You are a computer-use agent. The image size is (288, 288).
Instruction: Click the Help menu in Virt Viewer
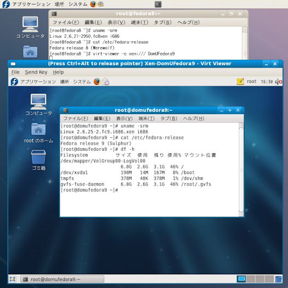pyautogui.click(x=58, y=72)
